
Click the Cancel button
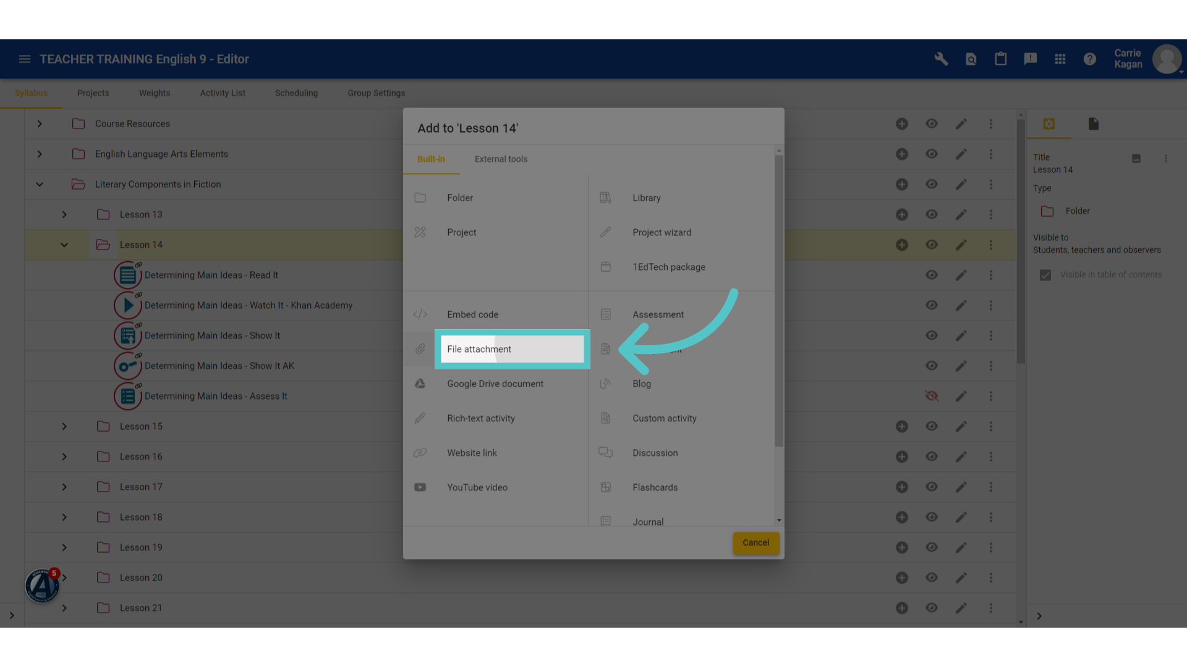756,543
